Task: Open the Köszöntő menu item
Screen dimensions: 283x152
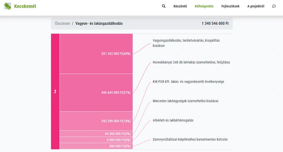Action: pyautogui.click(x=180, y=6)
